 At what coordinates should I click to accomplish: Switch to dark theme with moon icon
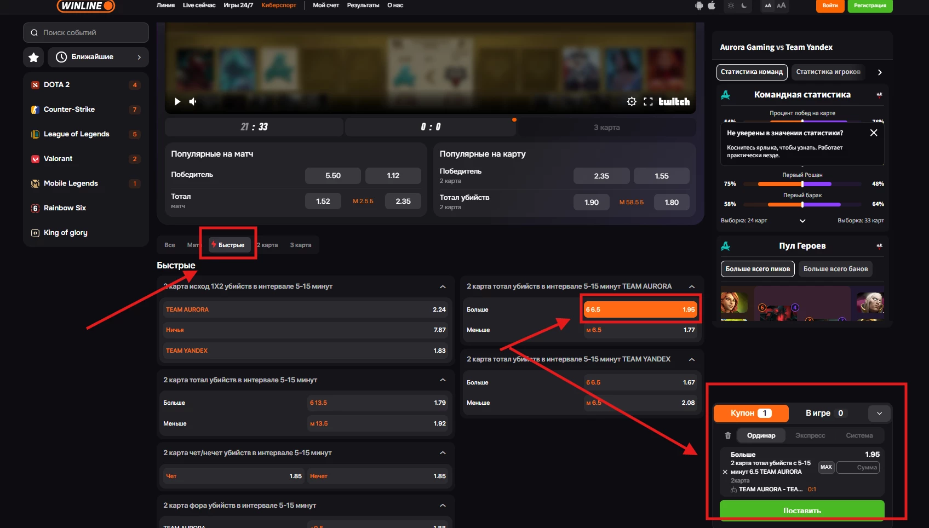tap(744, 5)
